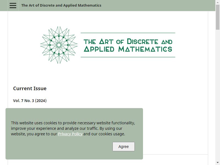Click the word 'Discrete' in the logo banner
Image resolution: width=220 pixels, height=165 pixels.
(x=142, y=42)
